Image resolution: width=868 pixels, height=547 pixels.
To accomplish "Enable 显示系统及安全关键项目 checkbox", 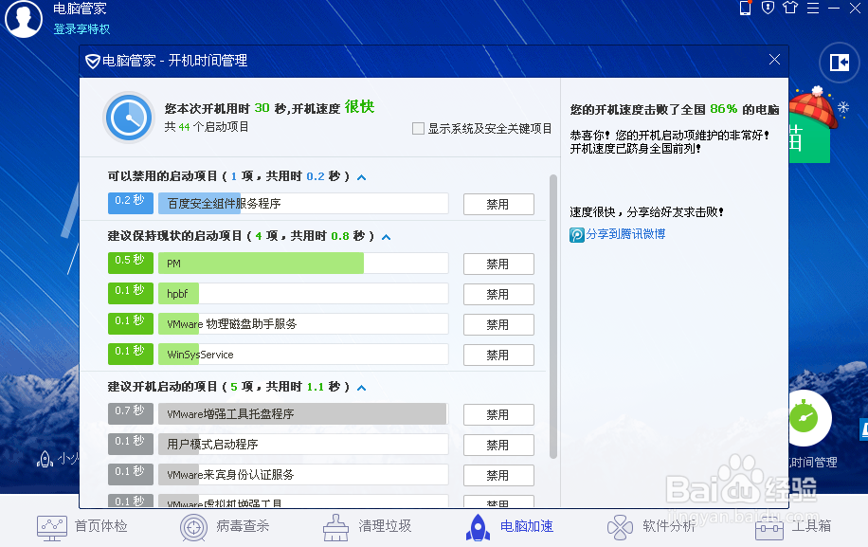I will click(x=419, y=128).
